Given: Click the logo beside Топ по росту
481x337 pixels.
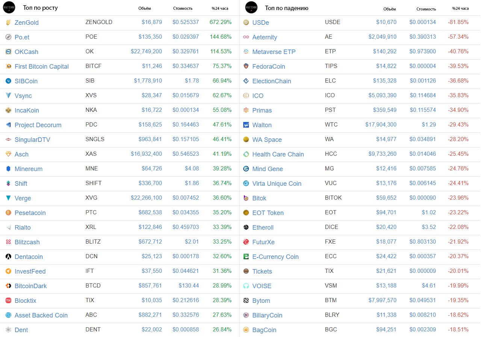Looking at the screenshot, I should pos(9,8).
